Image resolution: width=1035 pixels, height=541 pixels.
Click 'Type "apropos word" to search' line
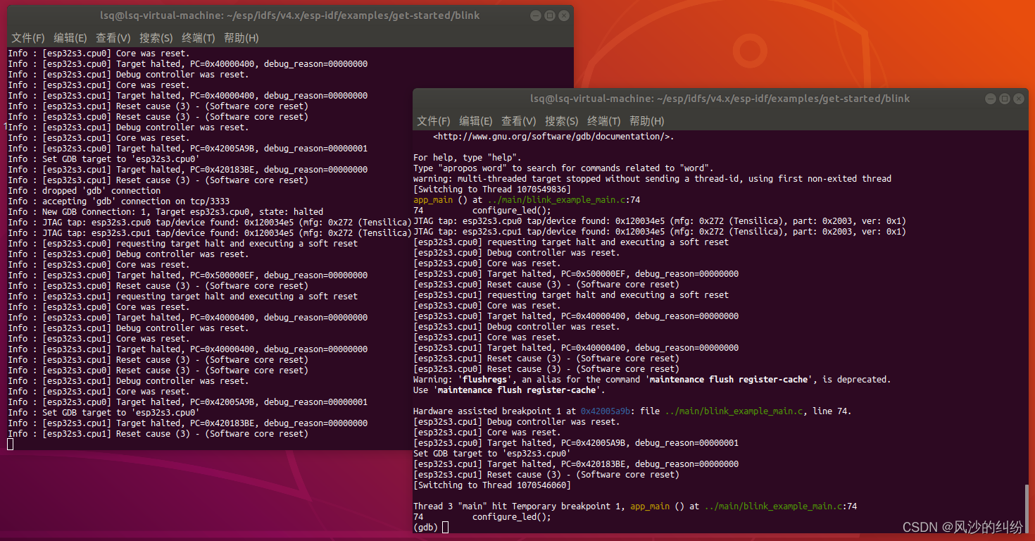point(563,168)
